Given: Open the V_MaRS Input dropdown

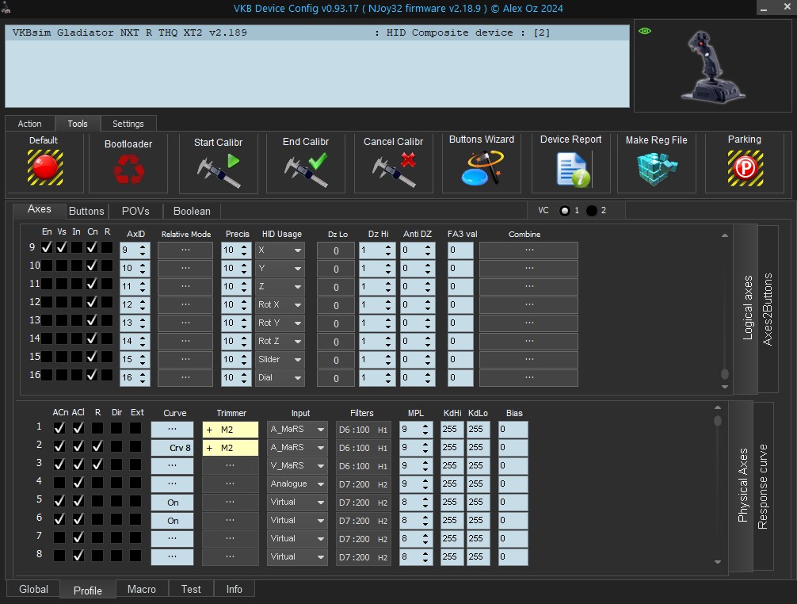Looking at the screenshot, I should 297,466.
